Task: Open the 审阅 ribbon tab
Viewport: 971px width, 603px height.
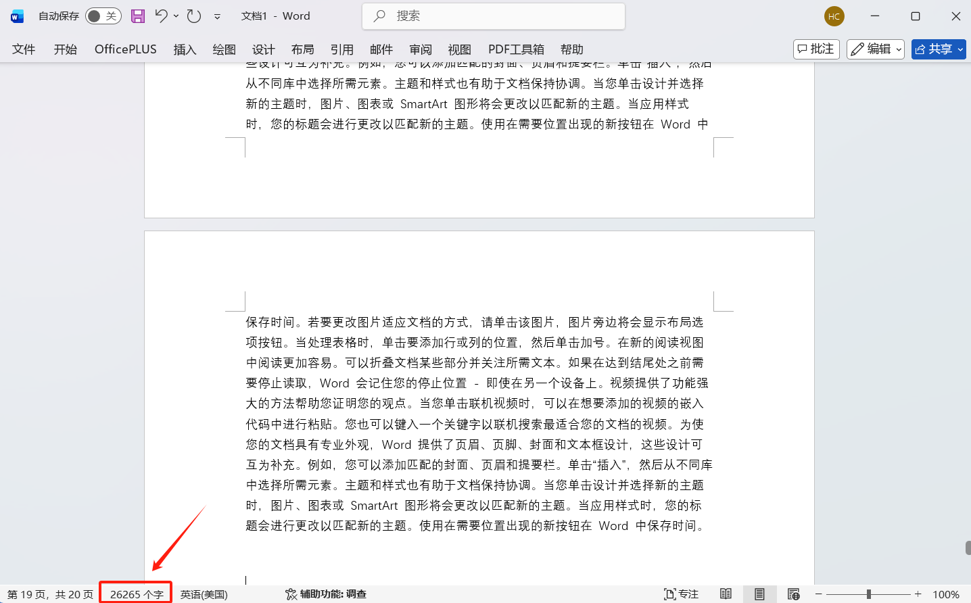Action: [420, 49]
